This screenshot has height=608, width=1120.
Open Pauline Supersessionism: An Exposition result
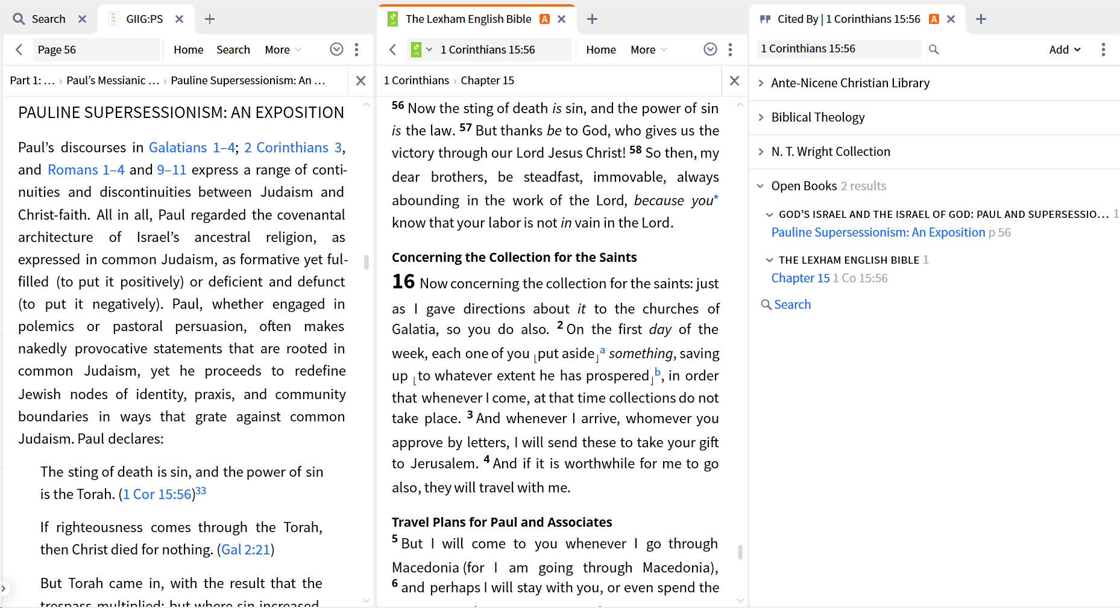878,232
